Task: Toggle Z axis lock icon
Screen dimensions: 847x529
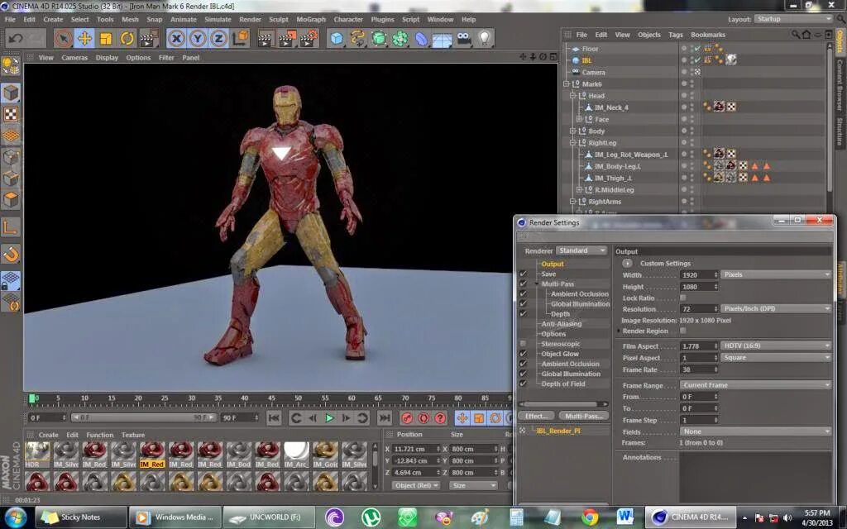Action: pyautogui.click(x=218, y=38)
